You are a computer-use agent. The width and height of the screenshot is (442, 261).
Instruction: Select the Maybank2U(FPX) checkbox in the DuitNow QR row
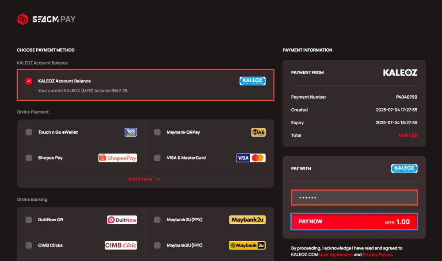[x=157, y=220]
